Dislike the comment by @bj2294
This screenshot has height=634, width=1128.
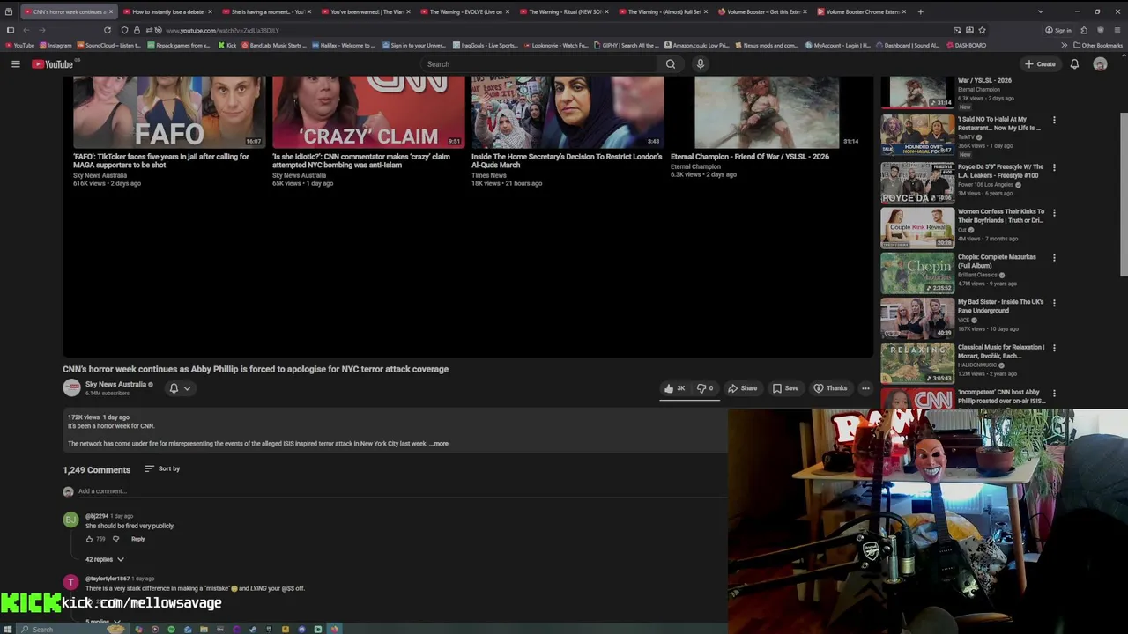[115, 539]
